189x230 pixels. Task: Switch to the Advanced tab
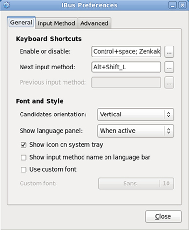[x=94, y=23]
